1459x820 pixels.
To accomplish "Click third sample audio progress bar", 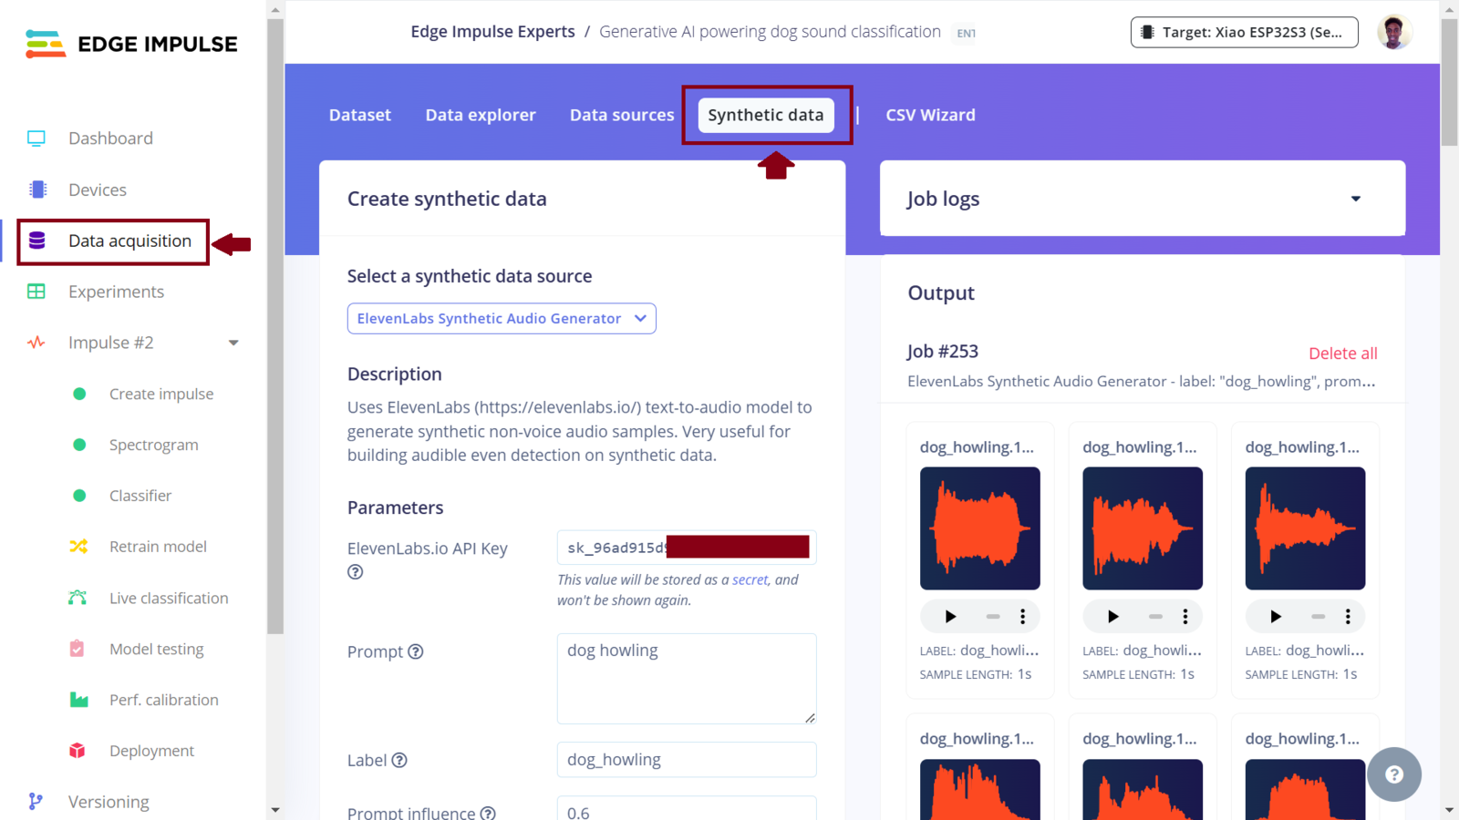I will pos(1318,617).
